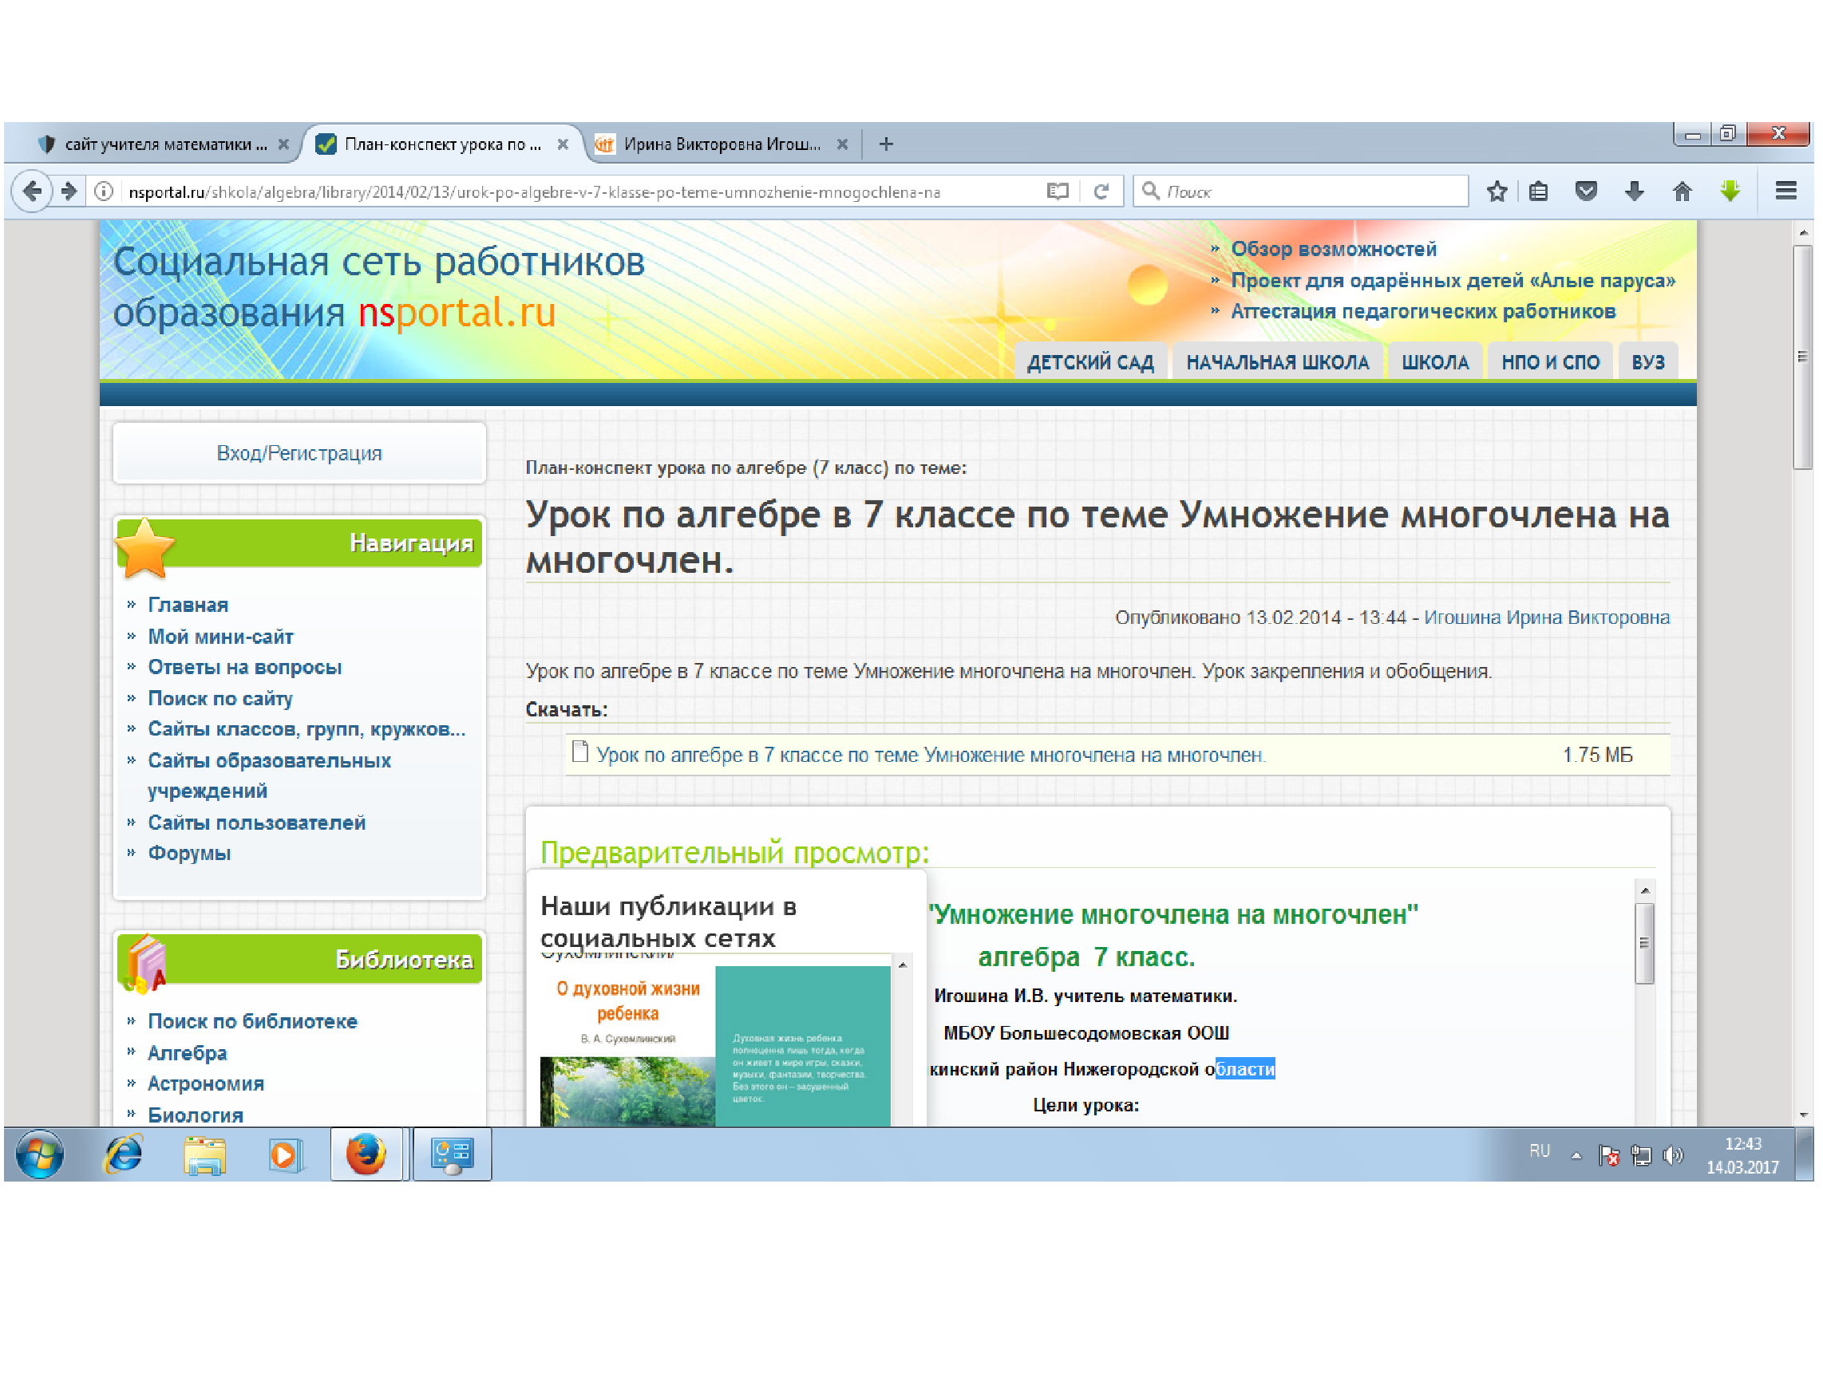Open Firefox hamburger menu
This screenshot has width=1823, height=1389.
coord(1785,191)
